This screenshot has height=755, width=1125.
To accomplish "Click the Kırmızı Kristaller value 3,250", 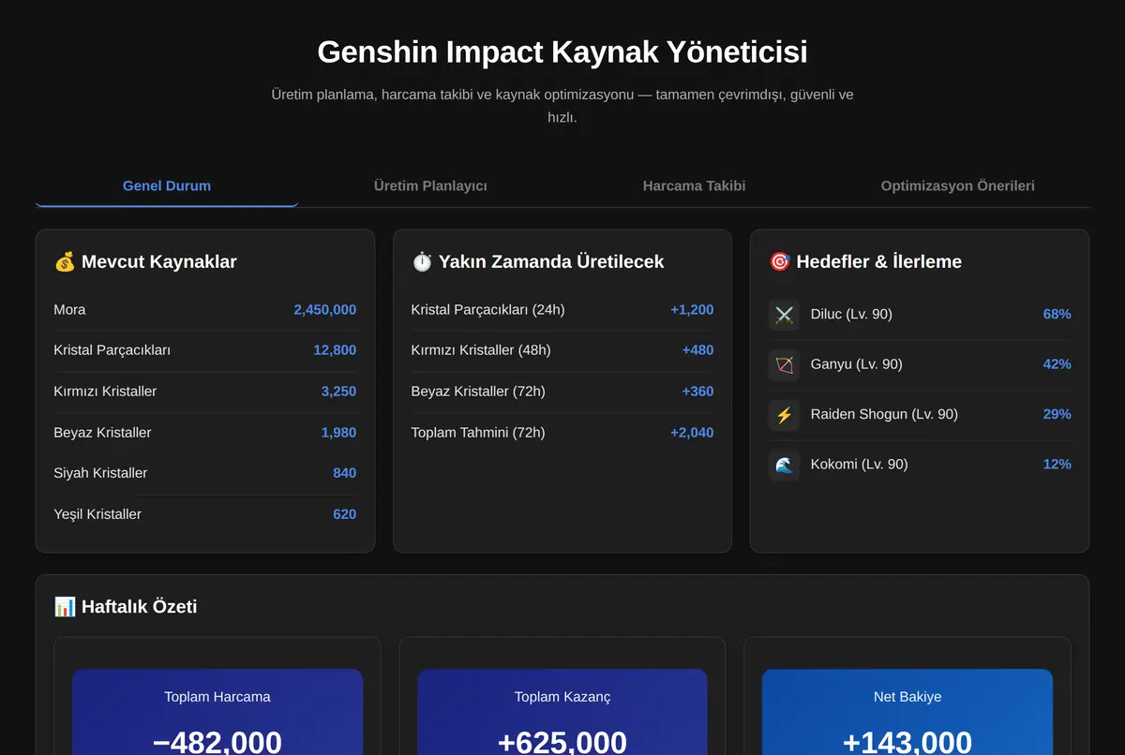I will (338, 392).
